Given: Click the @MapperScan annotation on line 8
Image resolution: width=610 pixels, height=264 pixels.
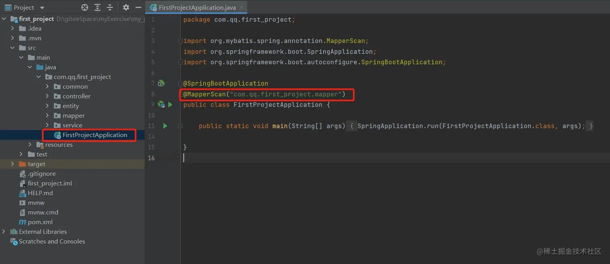Looking at the screenshot, I should point(205,94).
